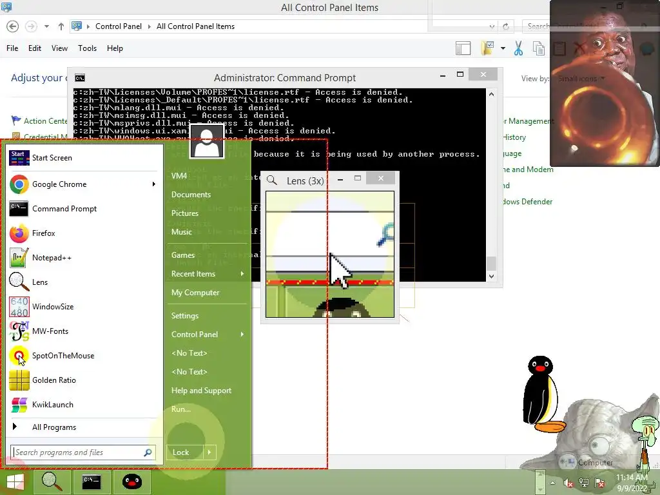
Task: Click Up arrow in Control Panel
Action: [61, 26]
